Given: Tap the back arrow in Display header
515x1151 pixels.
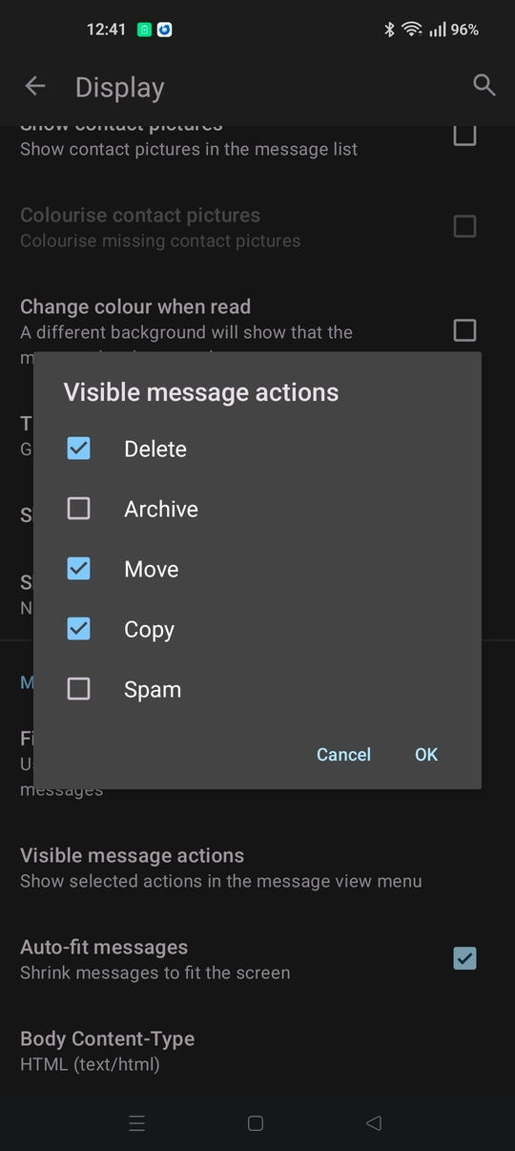Looking at the screenshot, I should coord(35,87).
